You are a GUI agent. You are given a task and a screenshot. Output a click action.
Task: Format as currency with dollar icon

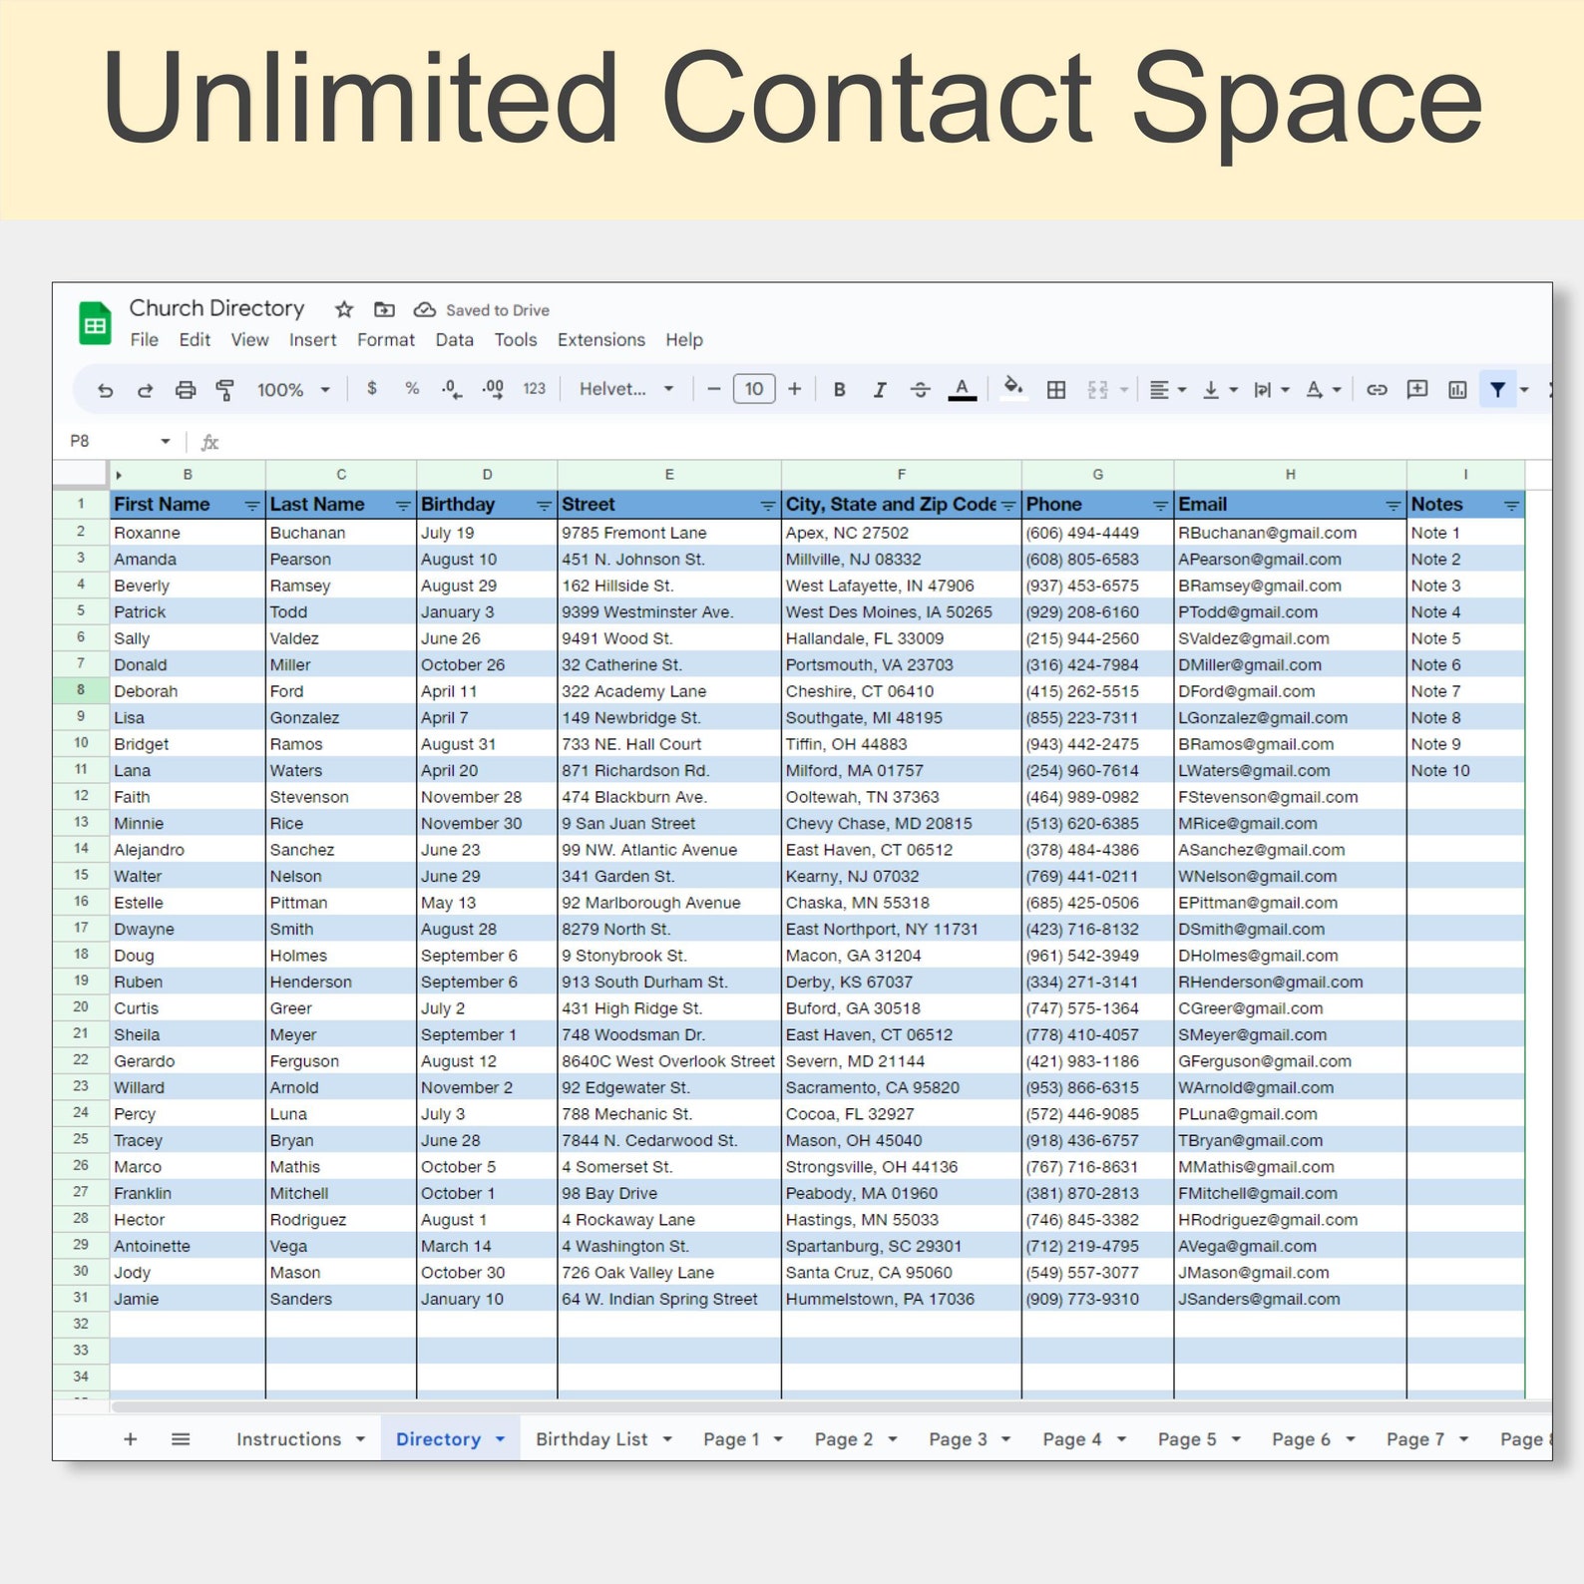(x=372, y=388)
